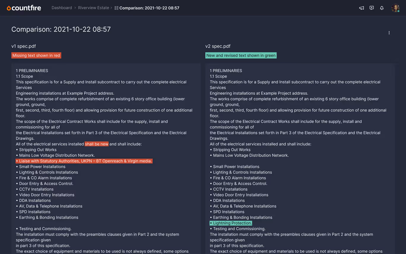The width and height of the screenshot is (406, 254).
Task: Click the red 'Liaise with Statutory Authorities' line
Action: 84,161
